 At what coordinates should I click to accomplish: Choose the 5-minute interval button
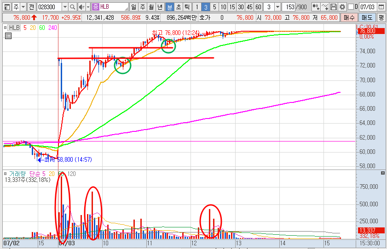coord(214,7)
